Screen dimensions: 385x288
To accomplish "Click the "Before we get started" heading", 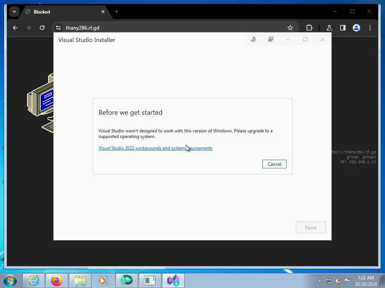I will click(x=130, y=112).
